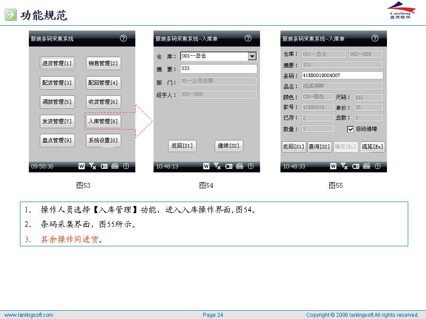Click 仓库 field 001--总仓 in 图55
The image size is (426, 319).
click(324, 54)
